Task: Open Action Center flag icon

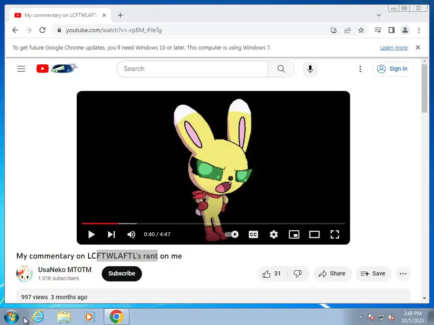Action: click(371, 317)
